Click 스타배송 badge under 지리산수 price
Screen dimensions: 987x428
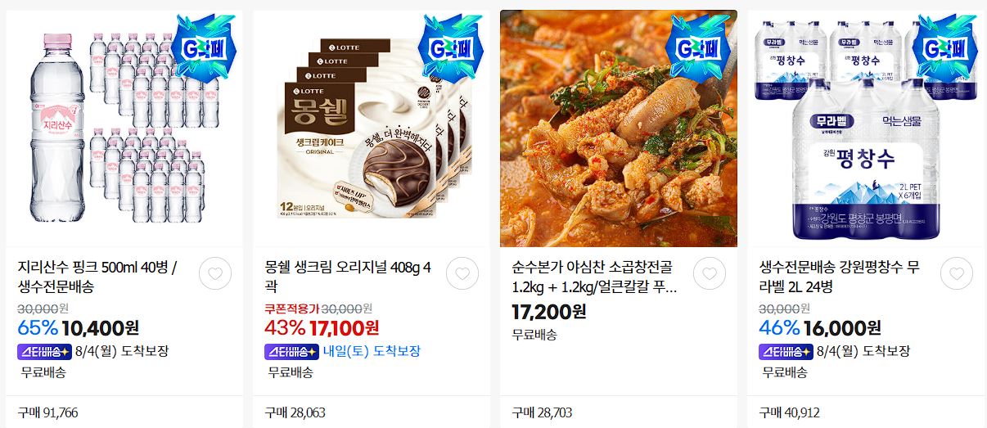tap(43, 351)
